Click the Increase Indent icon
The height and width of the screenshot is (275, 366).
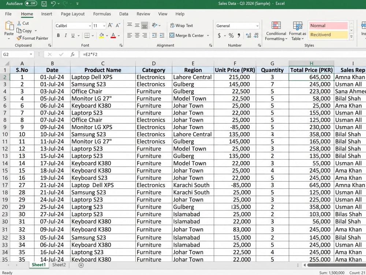[162, 35]
